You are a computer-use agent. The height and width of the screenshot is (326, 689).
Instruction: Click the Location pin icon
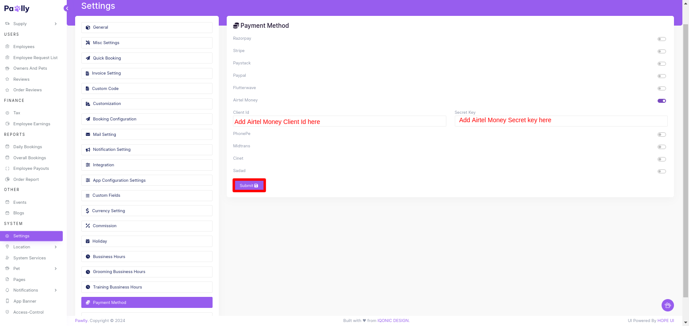point(7,247)
